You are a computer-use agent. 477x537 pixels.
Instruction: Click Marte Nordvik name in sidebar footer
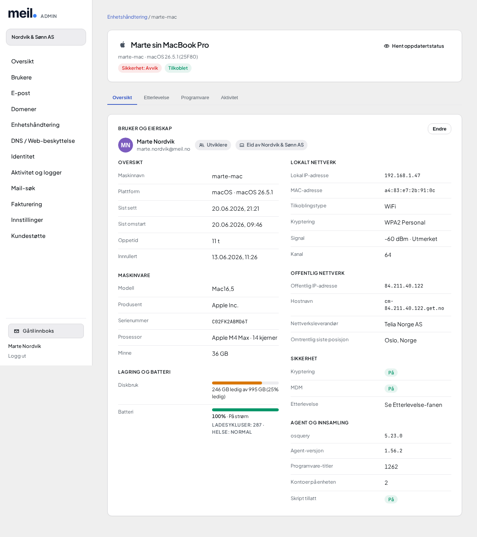25,346
